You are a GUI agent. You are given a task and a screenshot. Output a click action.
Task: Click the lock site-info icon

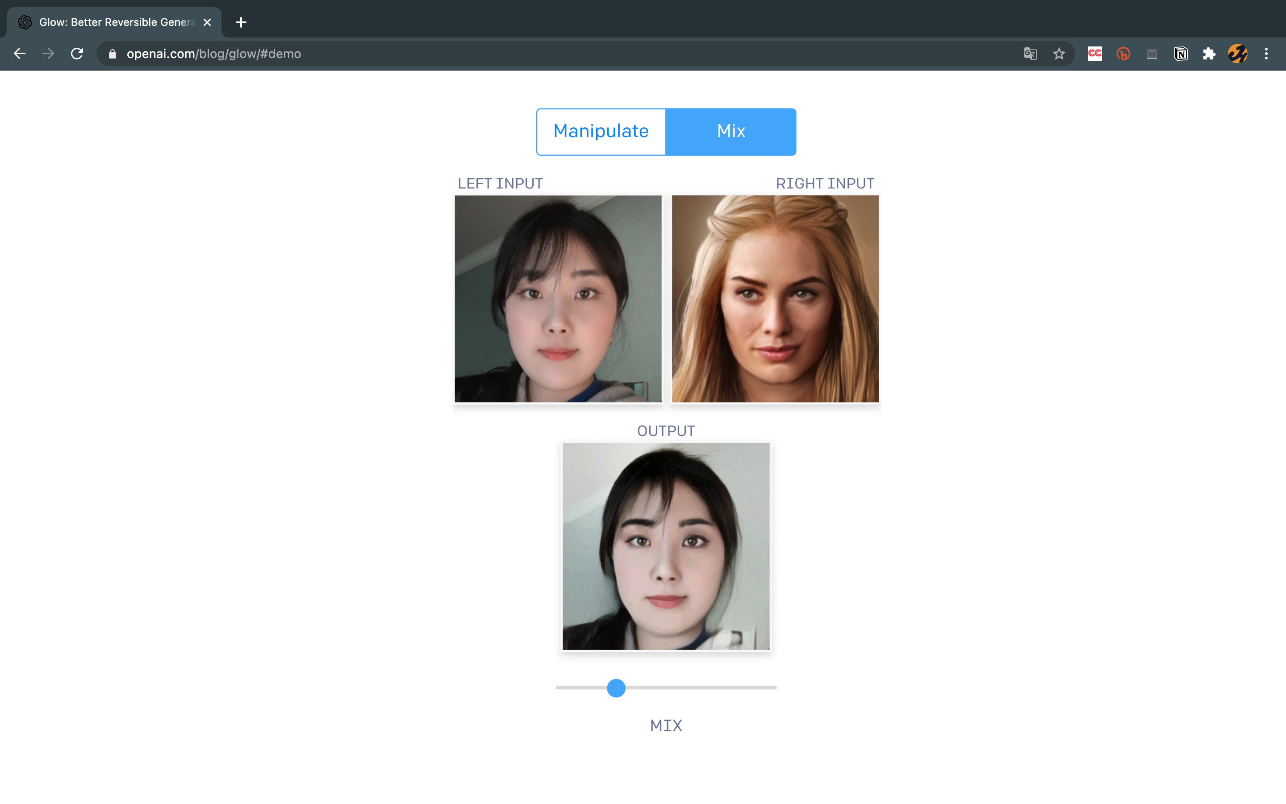click(x=112, y=54)
